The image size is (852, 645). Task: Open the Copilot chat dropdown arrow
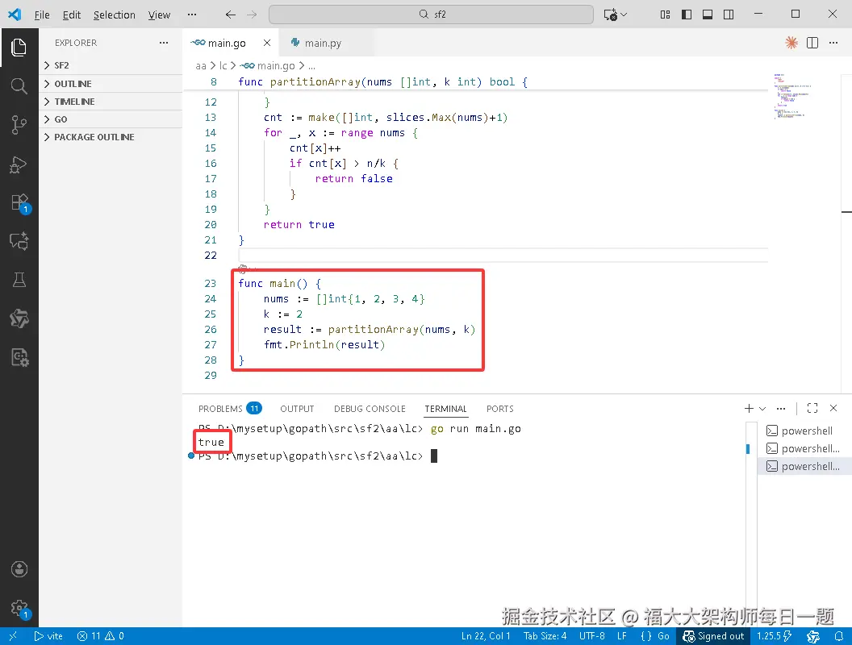624,15
